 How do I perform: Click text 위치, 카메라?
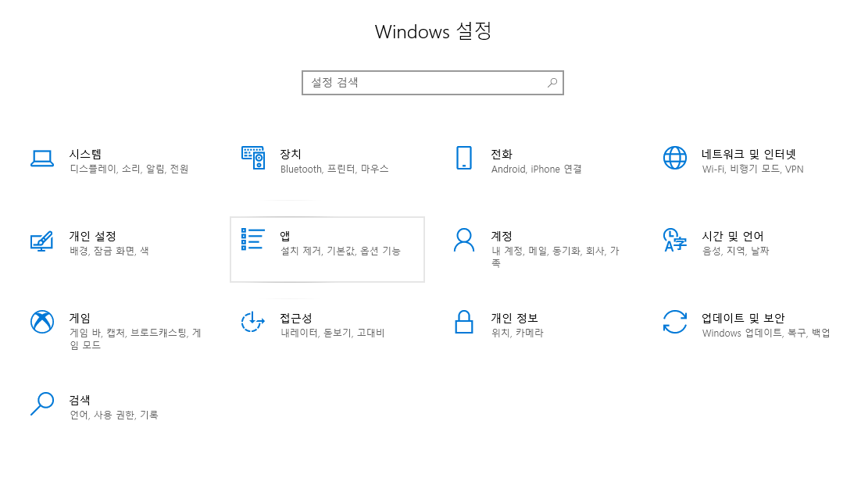517,333
